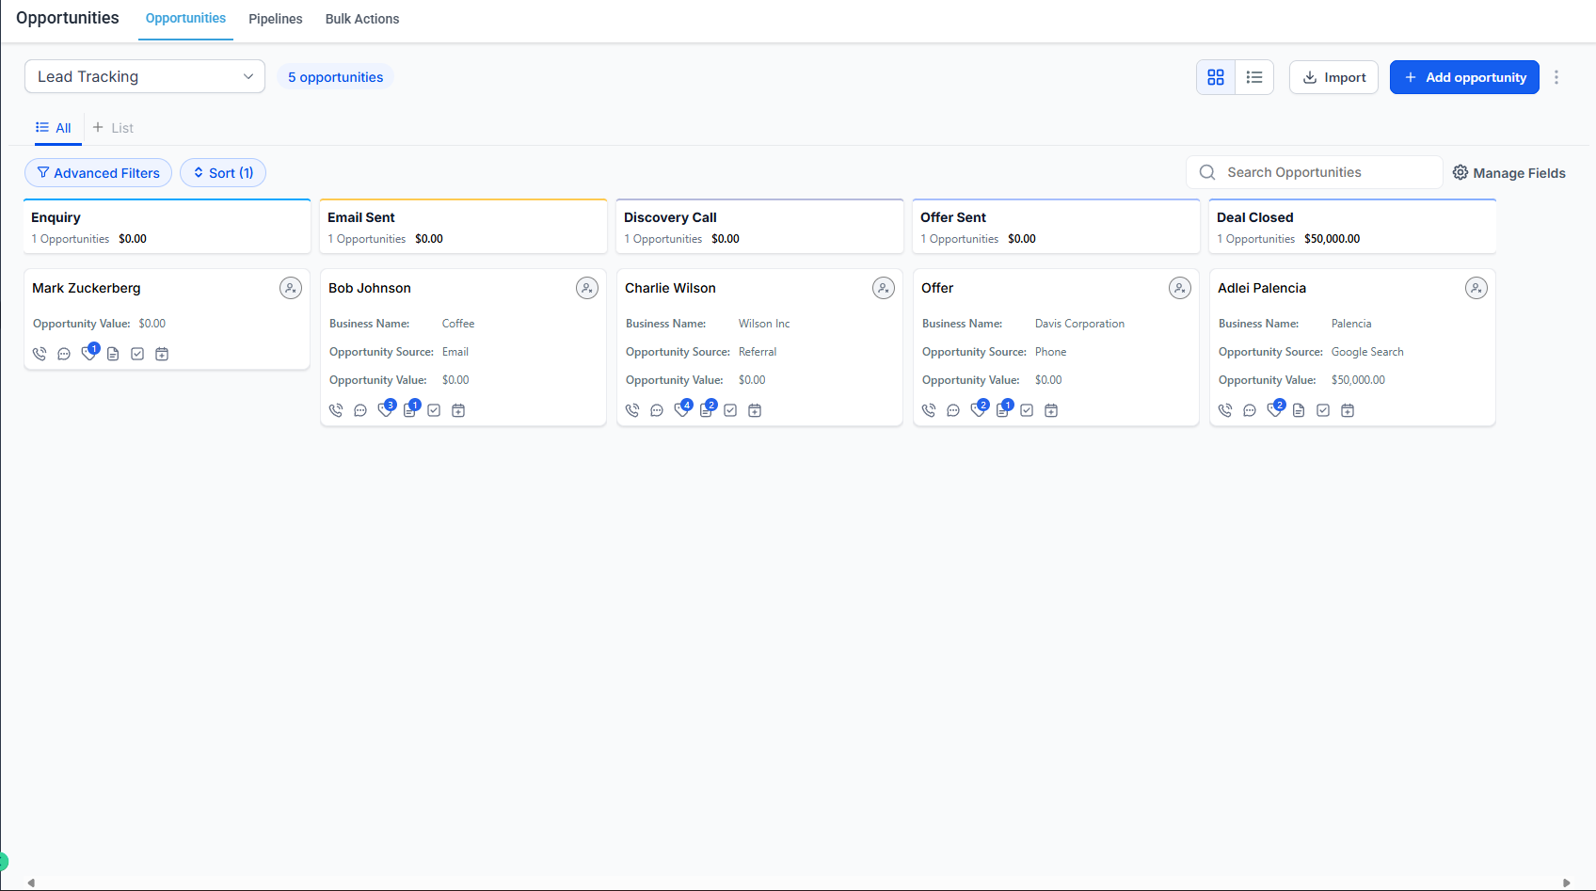Click inside the Search Opportunities field

click(1317, 172)
